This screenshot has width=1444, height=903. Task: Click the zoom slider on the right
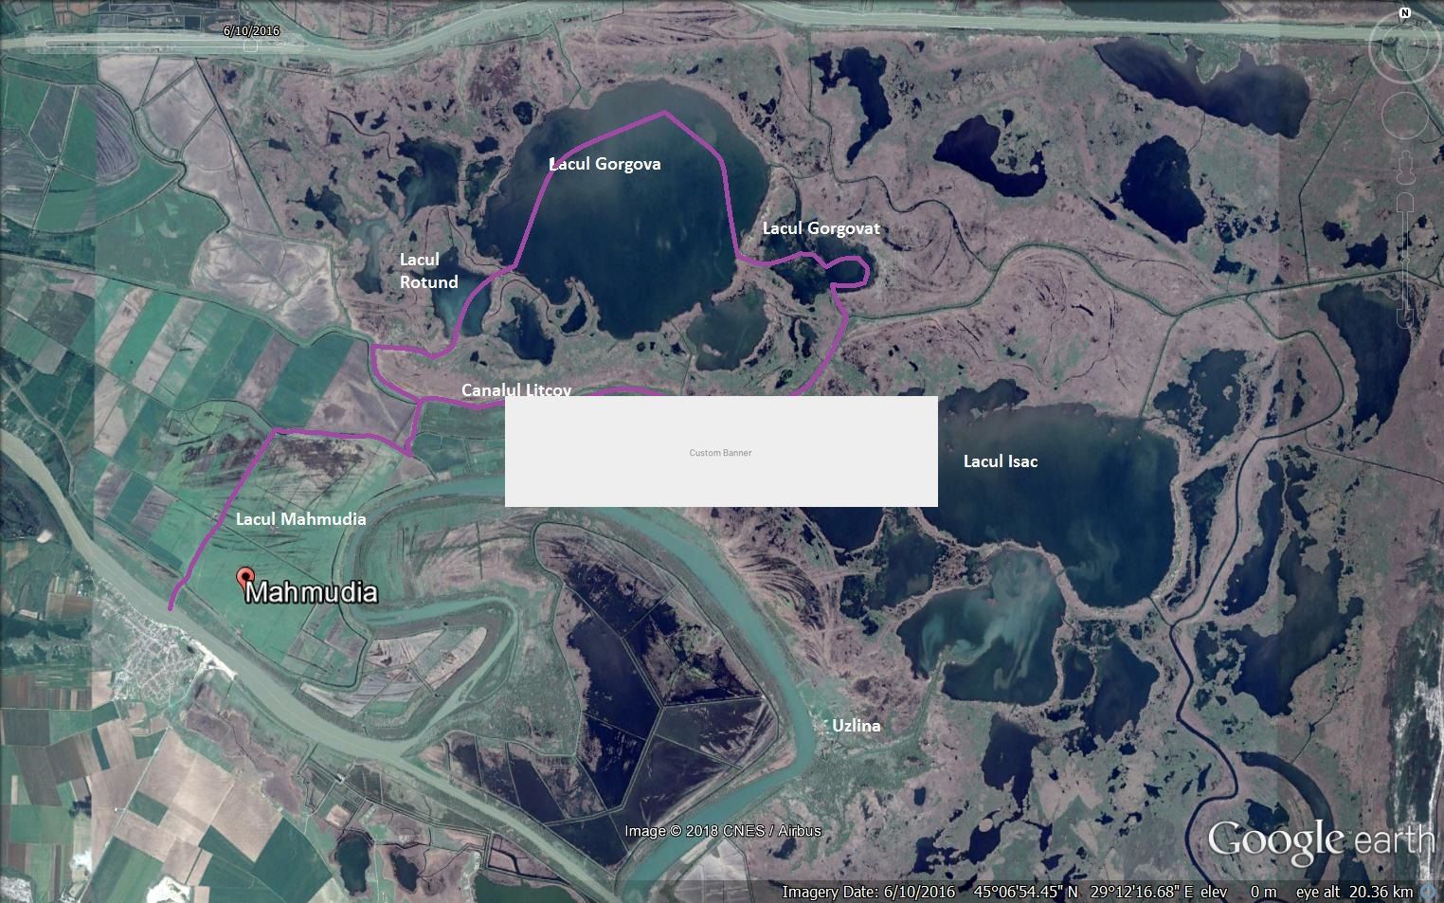pyautogui.click(x=1406, y=262)
